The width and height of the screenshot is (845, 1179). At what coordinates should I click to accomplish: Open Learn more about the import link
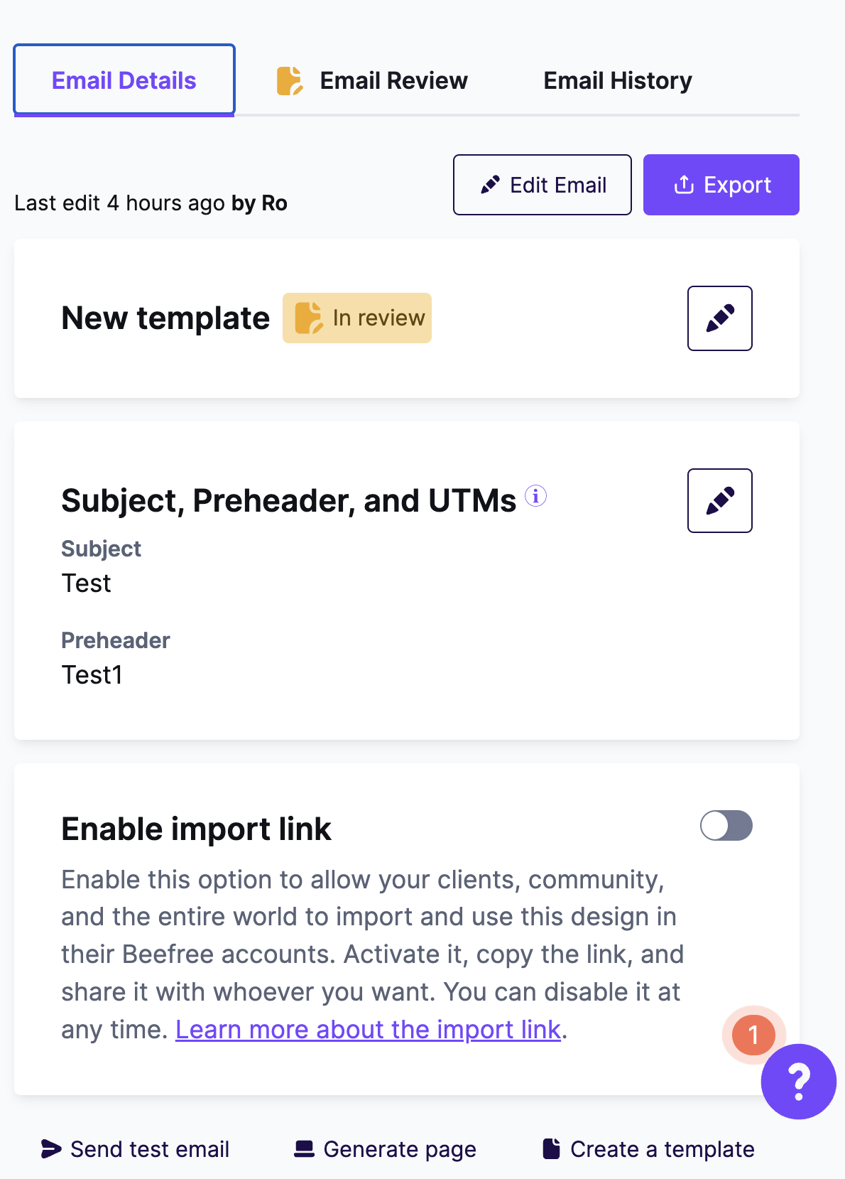pyautogui.click(x=368, y=1030)
